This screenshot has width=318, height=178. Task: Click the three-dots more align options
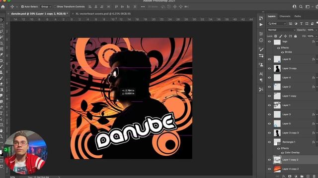[143, 6]
